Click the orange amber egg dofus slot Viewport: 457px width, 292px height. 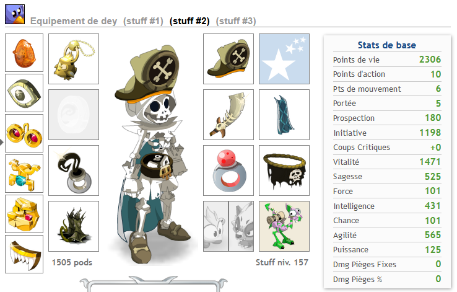click(x=24, y=53)
